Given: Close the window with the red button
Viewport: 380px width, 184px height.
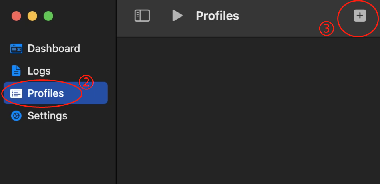Looking at the screenshot, I should pyautogui.click(x=16, y=16).
